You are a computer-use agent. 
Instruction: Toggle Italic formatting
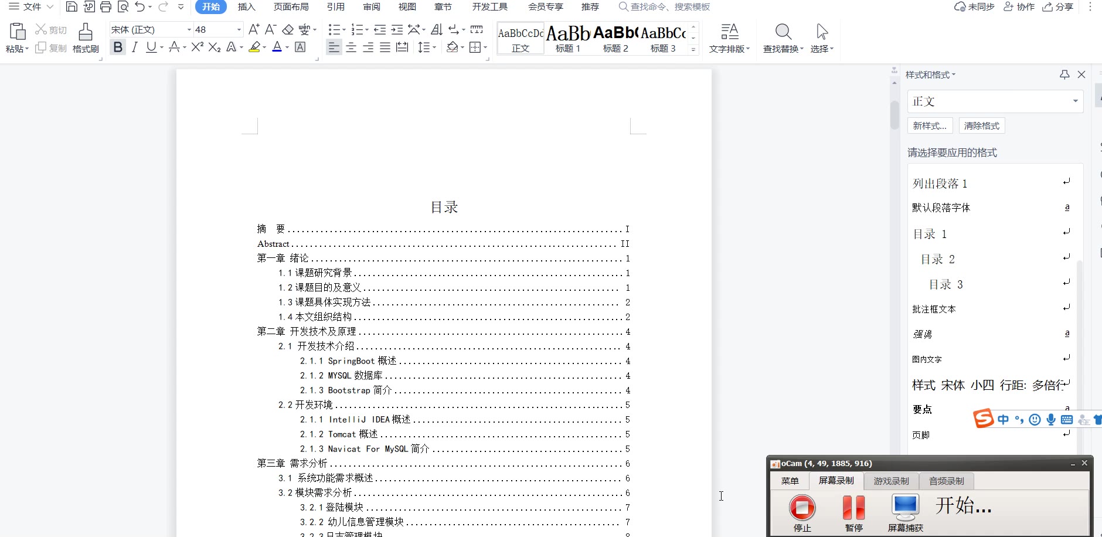(x=135, y=47)
